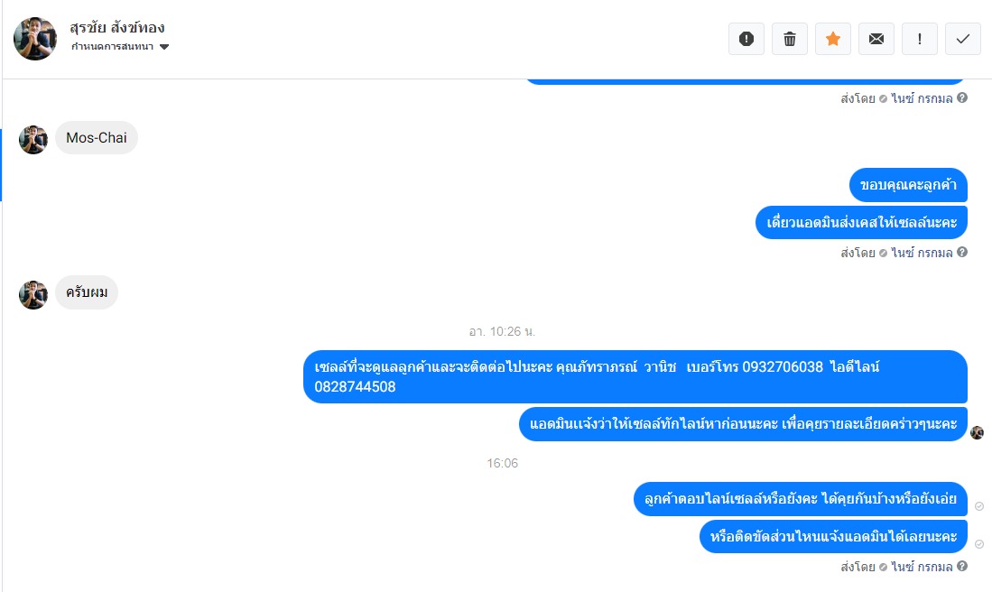
Task: Expand the กำหนดการสนทนา dropdown arrow
Action: click(164, 47)
